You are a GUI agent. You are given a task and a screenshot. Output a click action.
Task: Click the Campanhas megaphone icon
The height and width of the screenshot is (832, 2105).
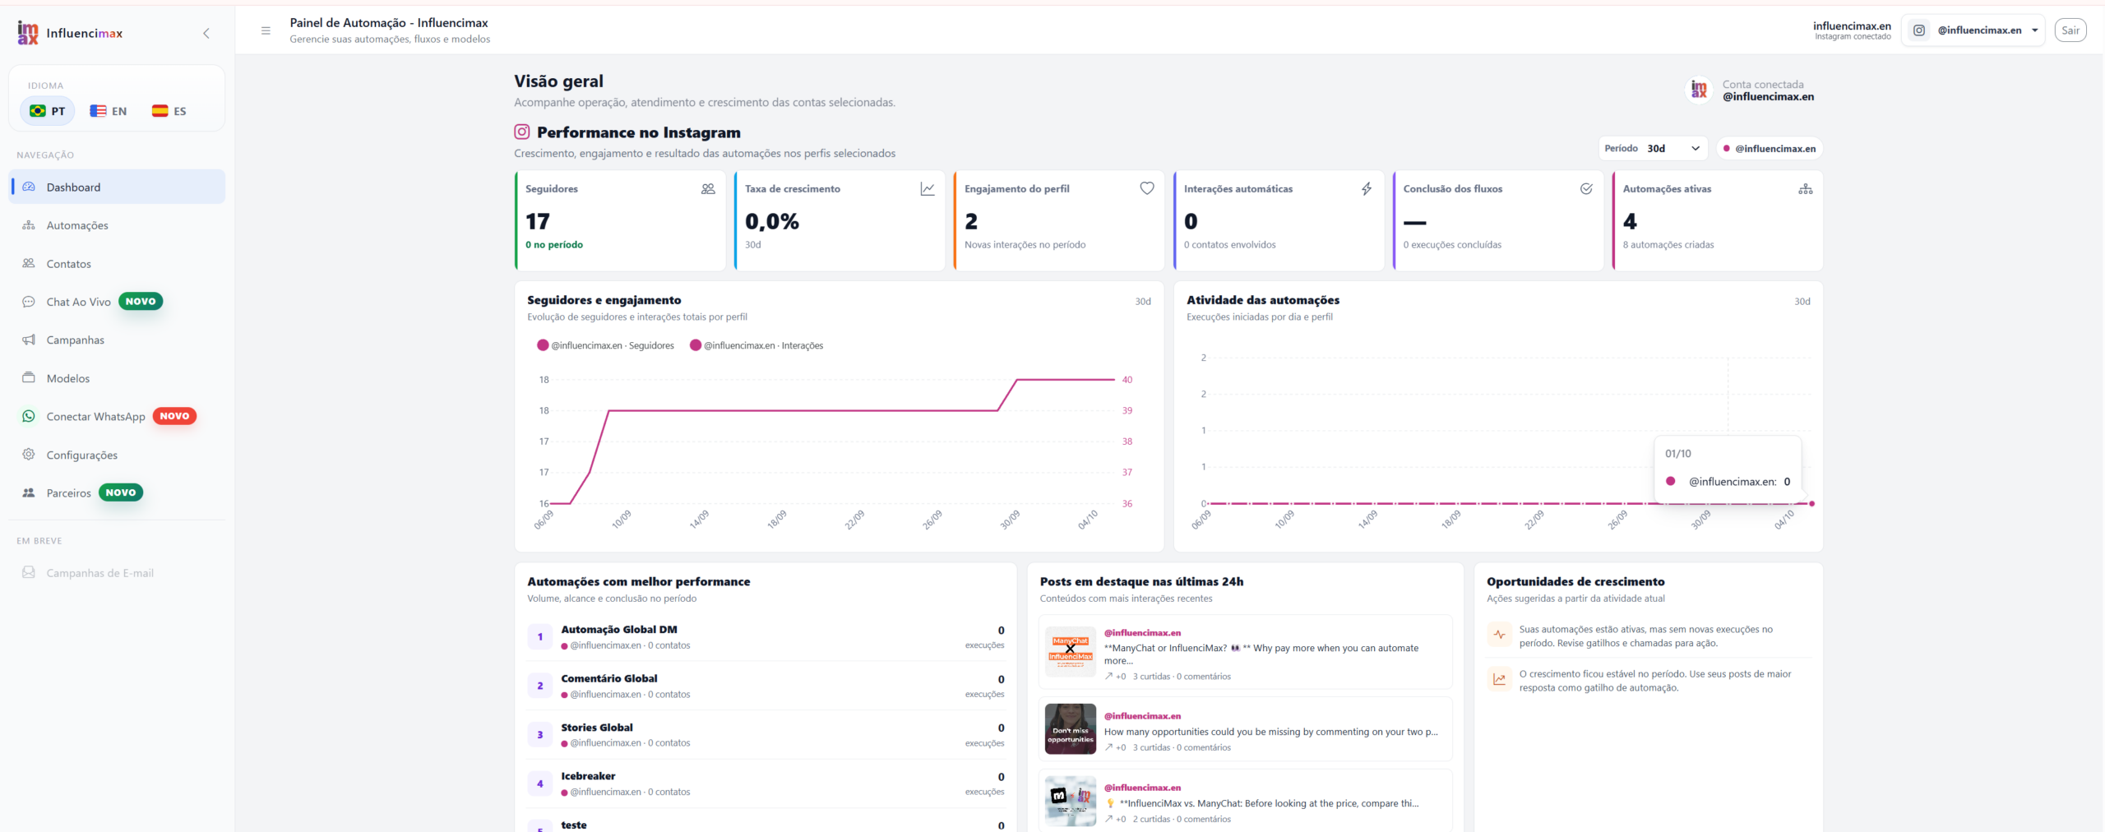click(x=29, y=340)
